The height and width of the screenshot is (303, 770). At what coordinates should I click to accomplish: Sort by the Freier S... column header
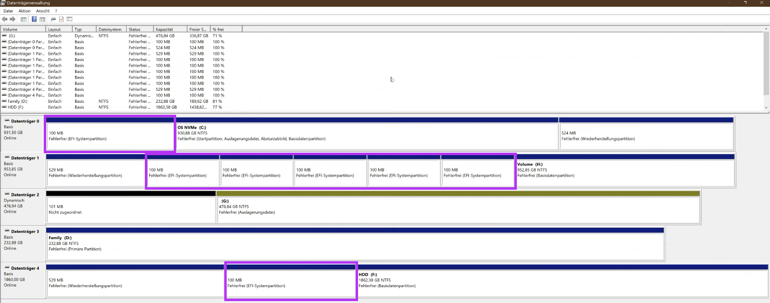199,29
